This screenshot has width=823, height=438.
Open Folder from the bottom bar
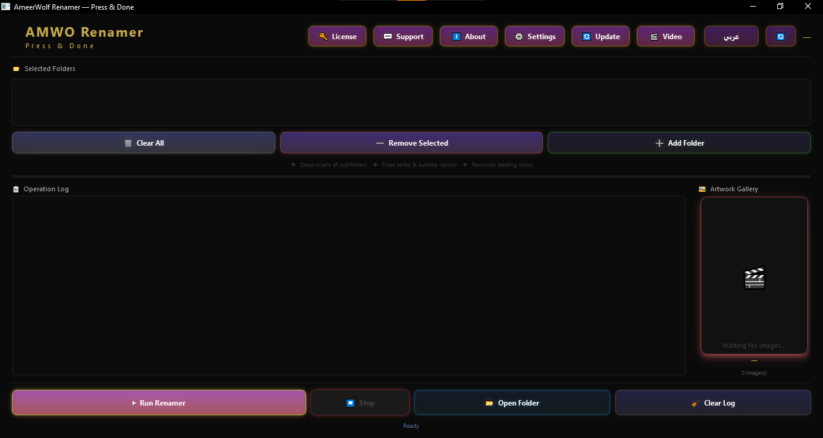click(512, 403)
